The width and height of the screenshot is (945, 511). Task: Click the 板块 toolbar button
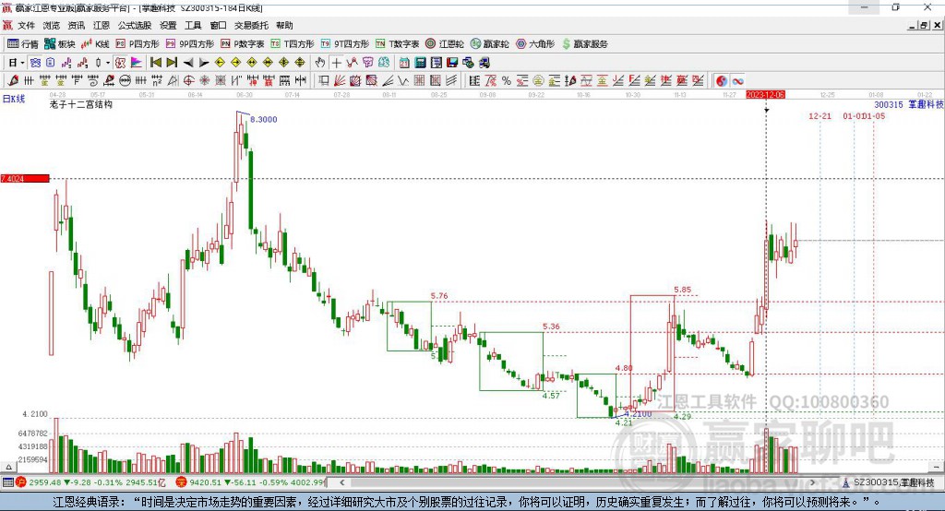[60, 44]
